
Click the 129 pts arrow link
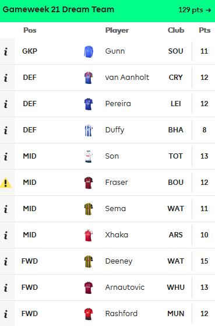click(x=195, y=10)
